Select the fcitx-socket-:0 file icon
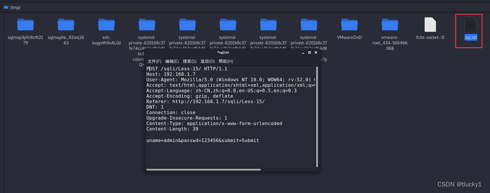 (x=430, y=25)
